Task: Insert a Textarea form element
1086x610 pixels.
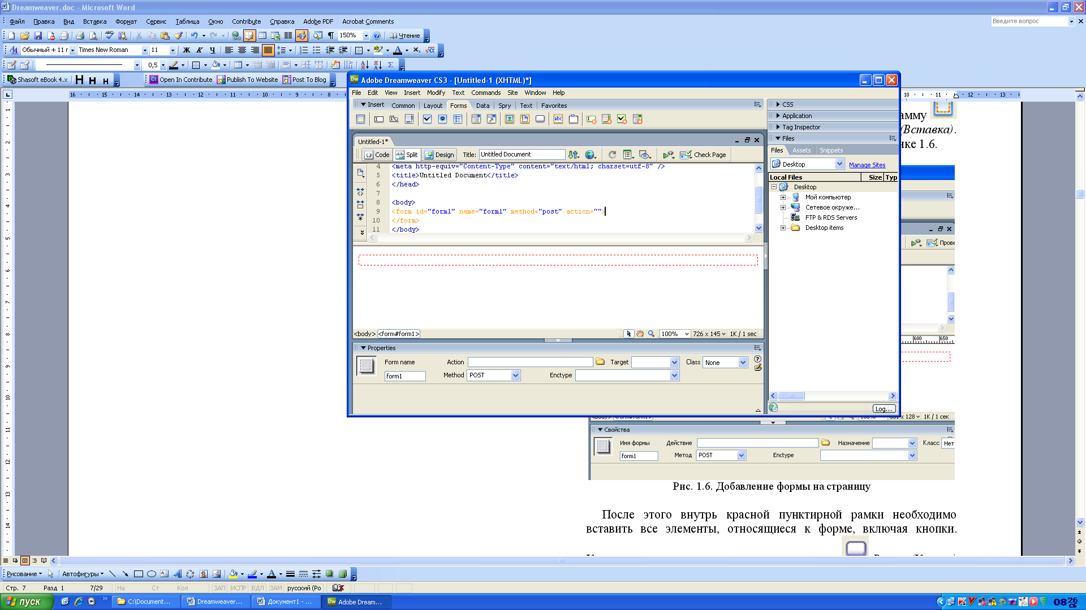Action: click(410, 119)
